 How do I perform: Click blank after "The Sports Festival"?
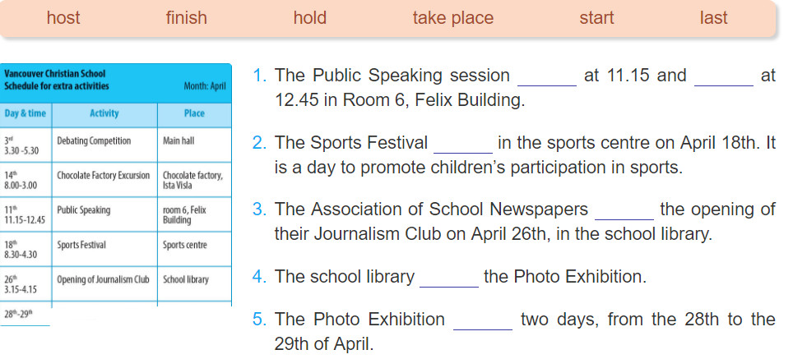pos(463,145)
